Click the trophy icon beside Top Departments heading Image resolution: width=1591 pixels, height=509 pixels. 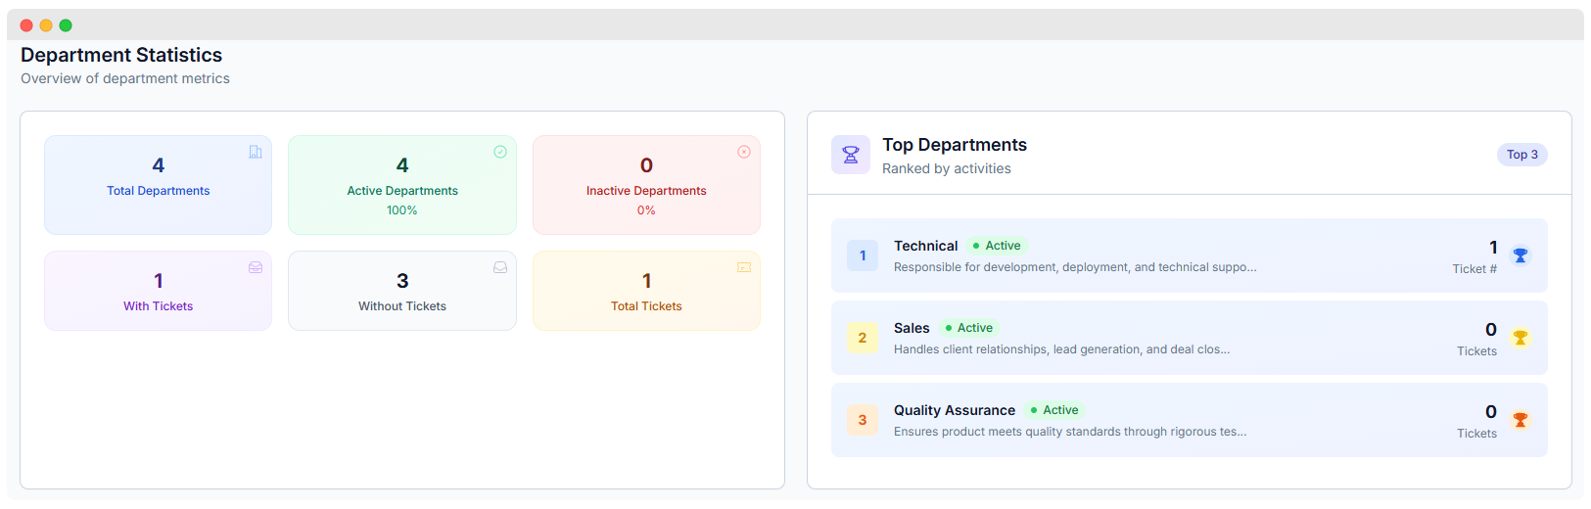click(x=851, y=155)
